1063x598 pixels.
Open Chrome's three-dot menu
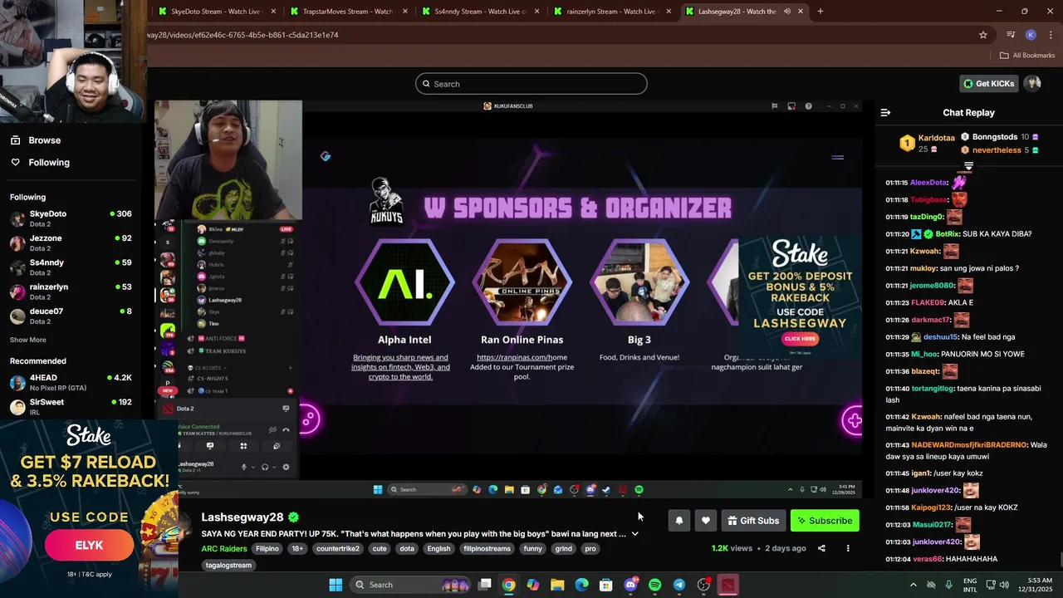tap(1050, 35)
